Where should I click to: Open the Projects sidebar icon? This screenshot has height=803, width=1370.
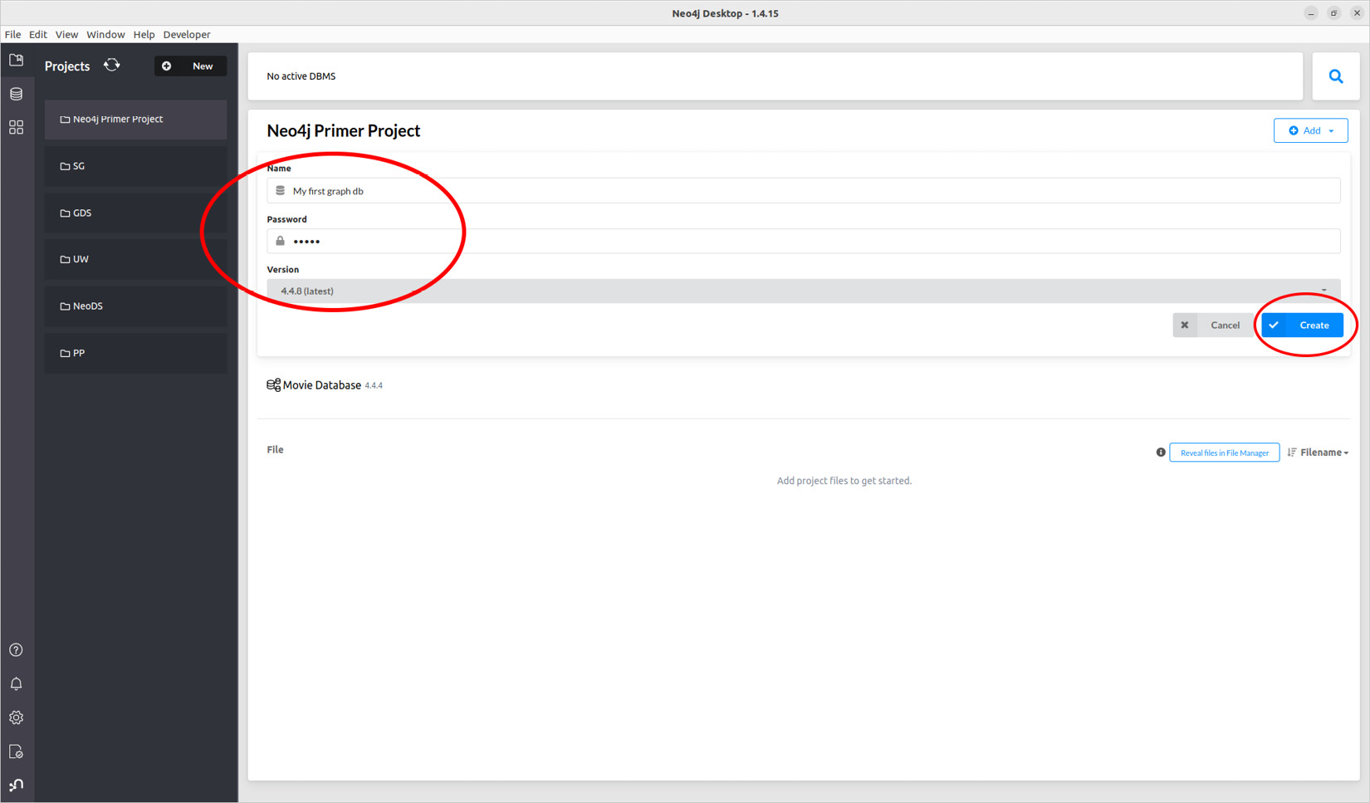point(16,61)
